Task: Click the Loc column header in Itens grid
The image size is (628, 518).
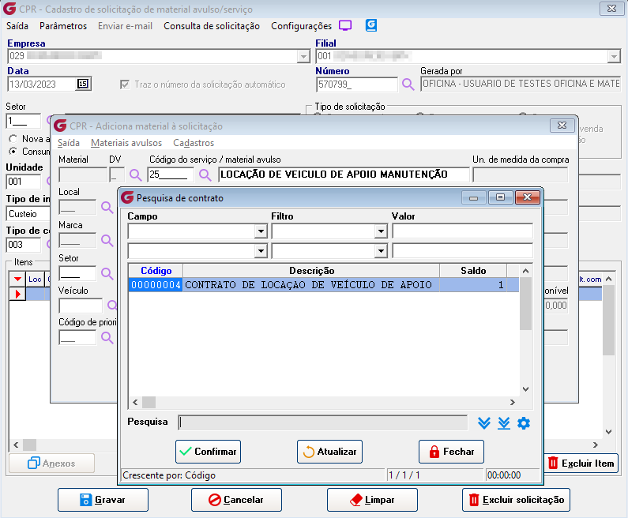Action: [35, 279]
